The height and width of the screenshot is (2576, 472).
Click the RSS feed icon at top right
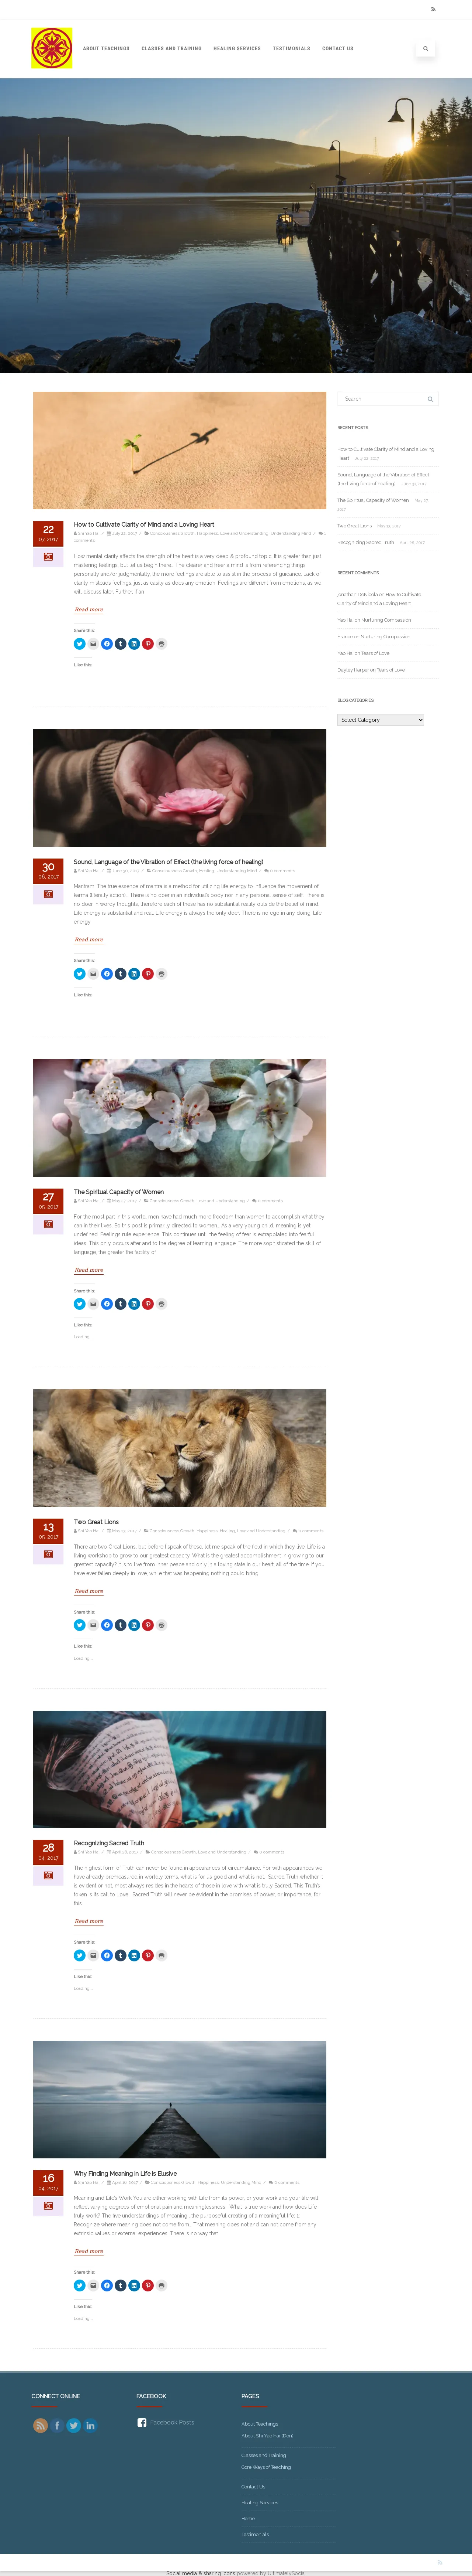point(433,9)
